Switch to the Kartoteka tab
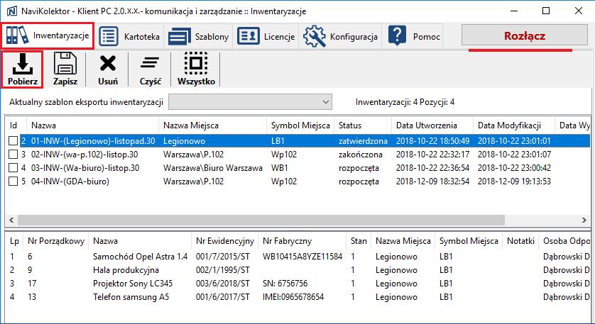Viewport: 595px width, 324px height. click(x=129, y=36)
